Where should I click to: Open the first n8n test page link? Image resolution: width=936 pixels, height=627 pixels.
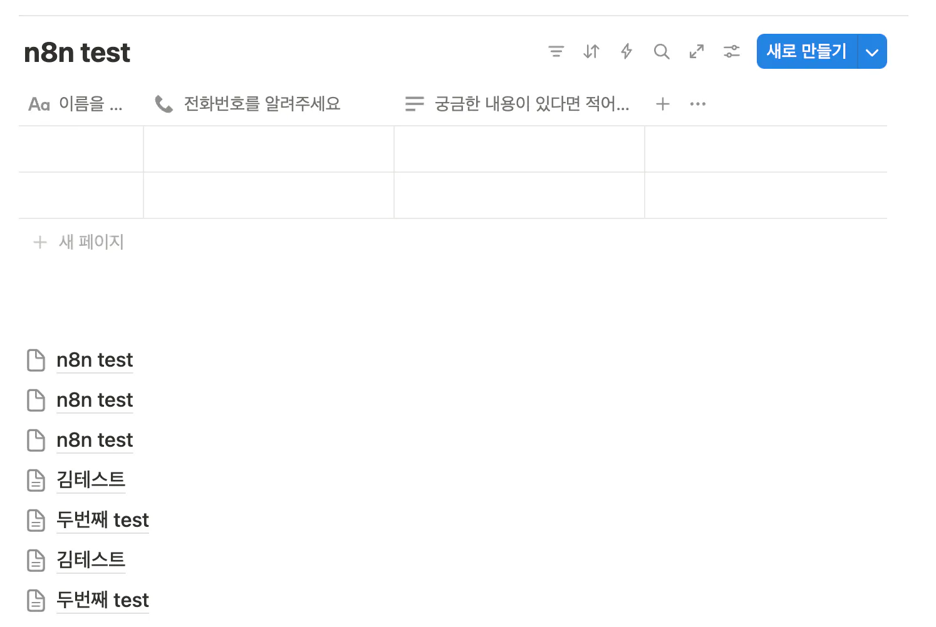(94, 360)
